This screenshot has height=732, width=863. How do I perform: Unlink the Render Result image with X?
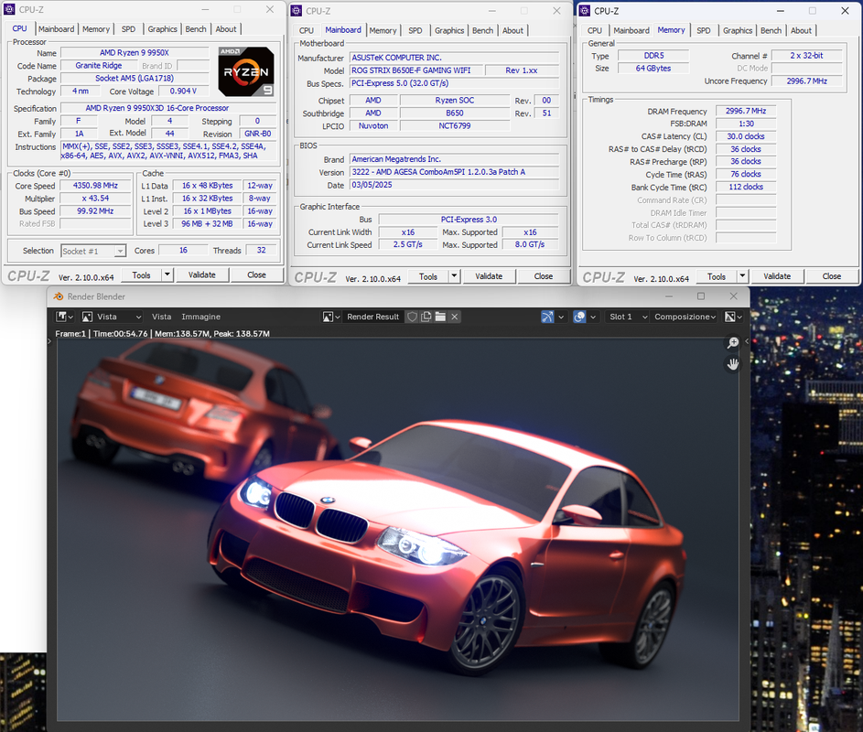pyautogui.click(x=455, y=317)
